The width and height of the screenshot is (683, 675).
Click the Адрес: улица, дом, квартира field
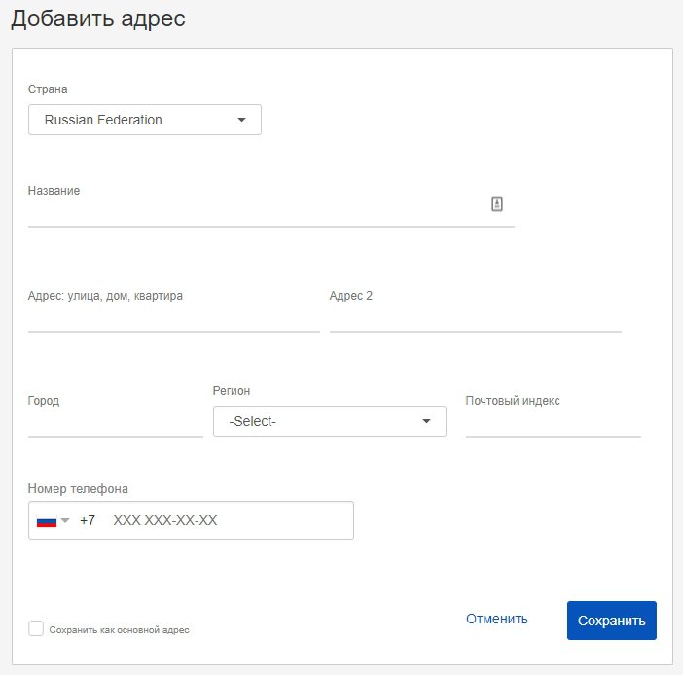(174, 318)
